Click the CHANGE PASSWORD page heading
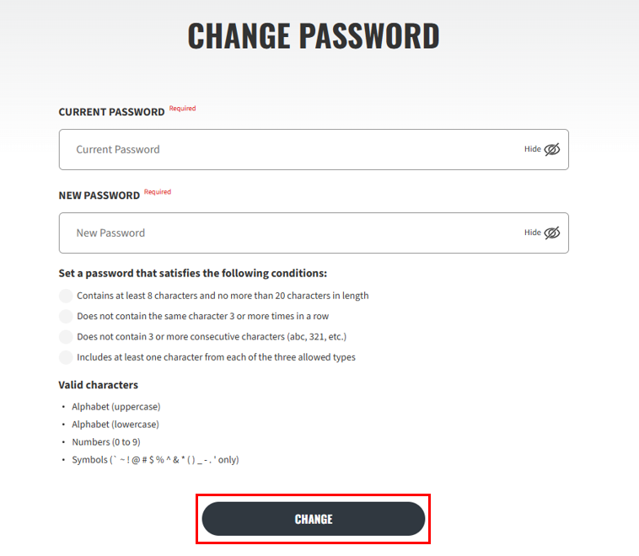 [314, 36]
